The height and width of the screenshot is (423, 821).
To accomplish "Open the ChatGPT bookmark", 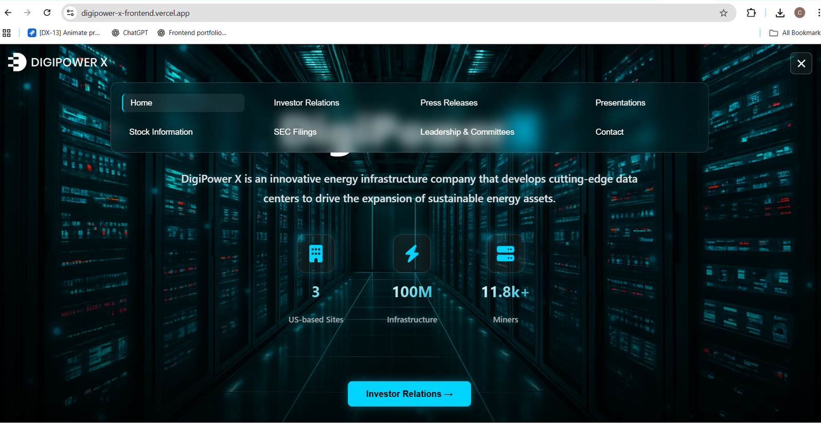I will 130,33.
